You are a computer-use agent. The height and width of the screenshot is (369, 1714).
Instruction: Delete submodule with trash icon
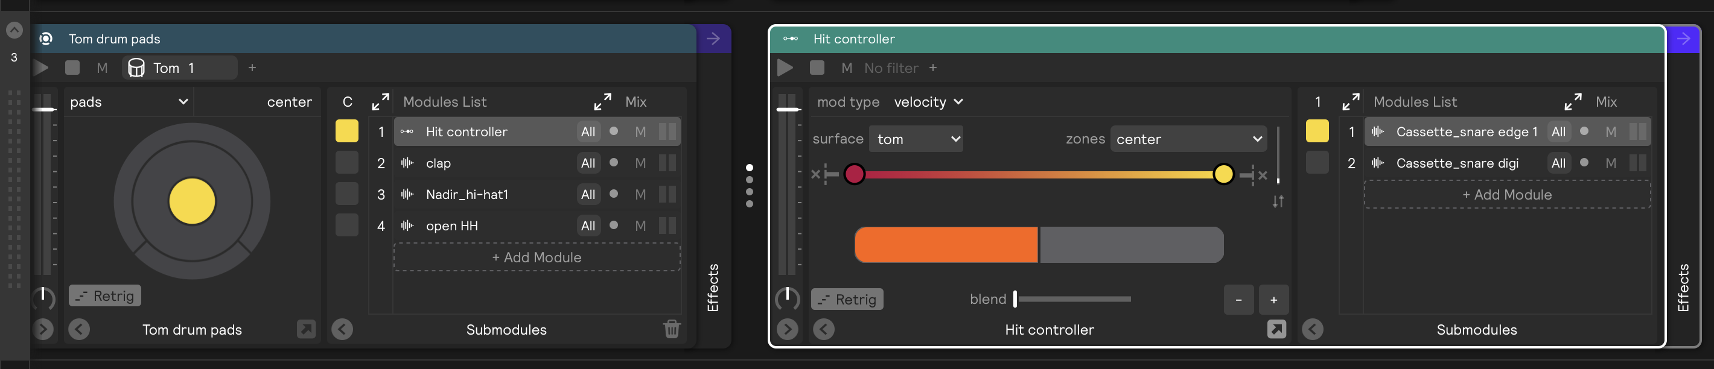671,329
